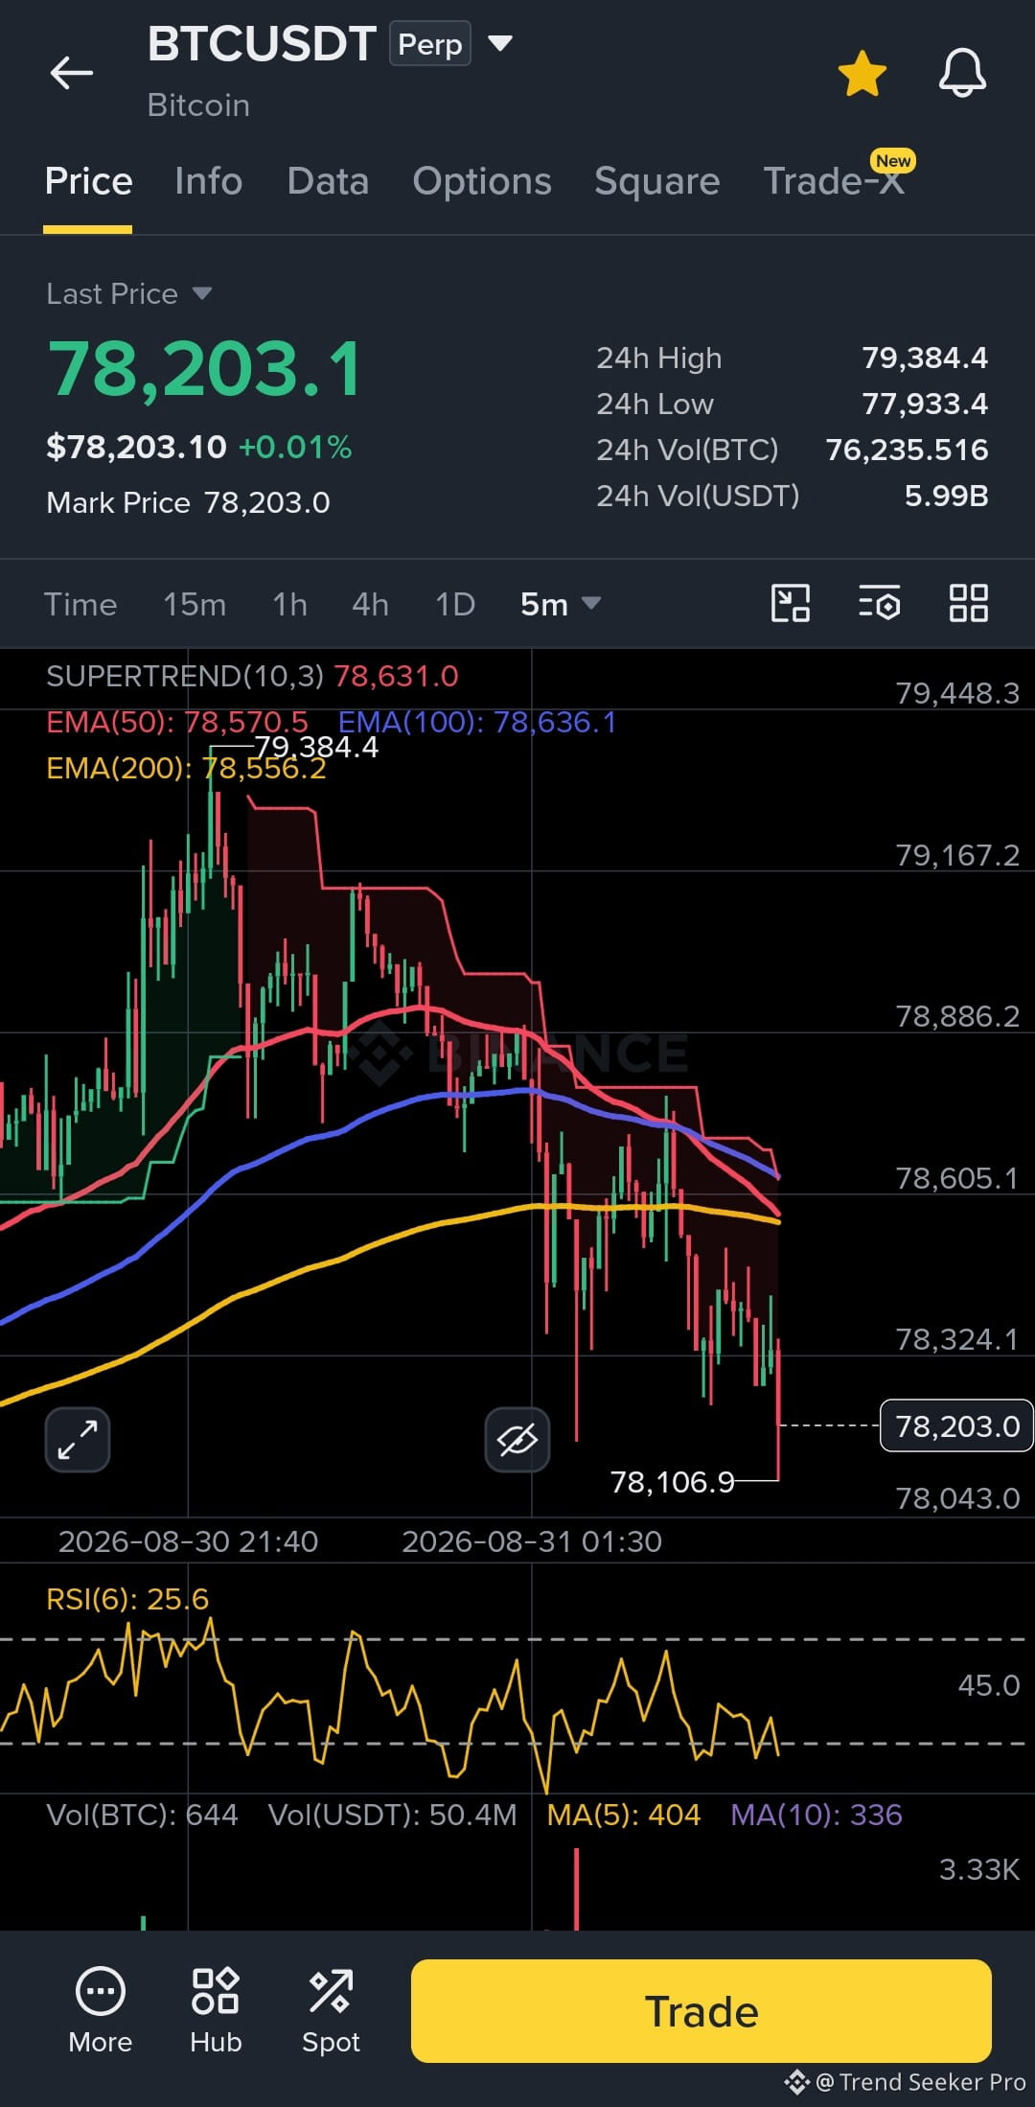This screenshot has width=1035, height=2107.
Task: Click the 24h Low value 77,933.4
Action: [925, 404]
